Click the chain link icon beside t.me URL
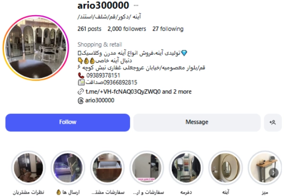 click(x=80, y=92)
